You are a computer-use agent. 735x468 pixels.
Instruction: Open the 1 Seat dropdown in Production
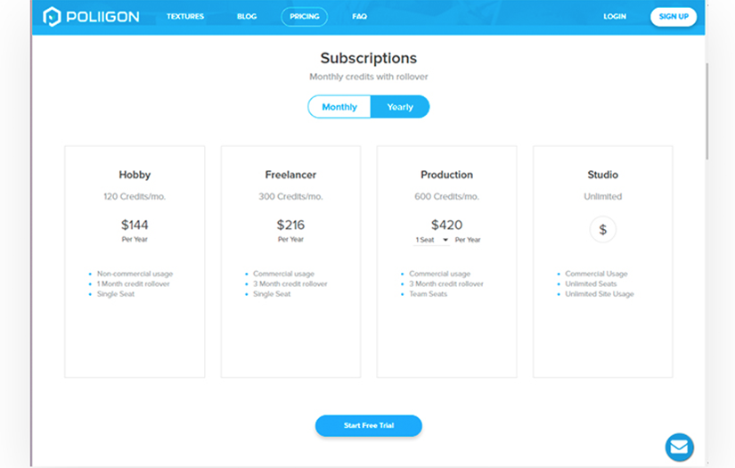tap(431, 240)
